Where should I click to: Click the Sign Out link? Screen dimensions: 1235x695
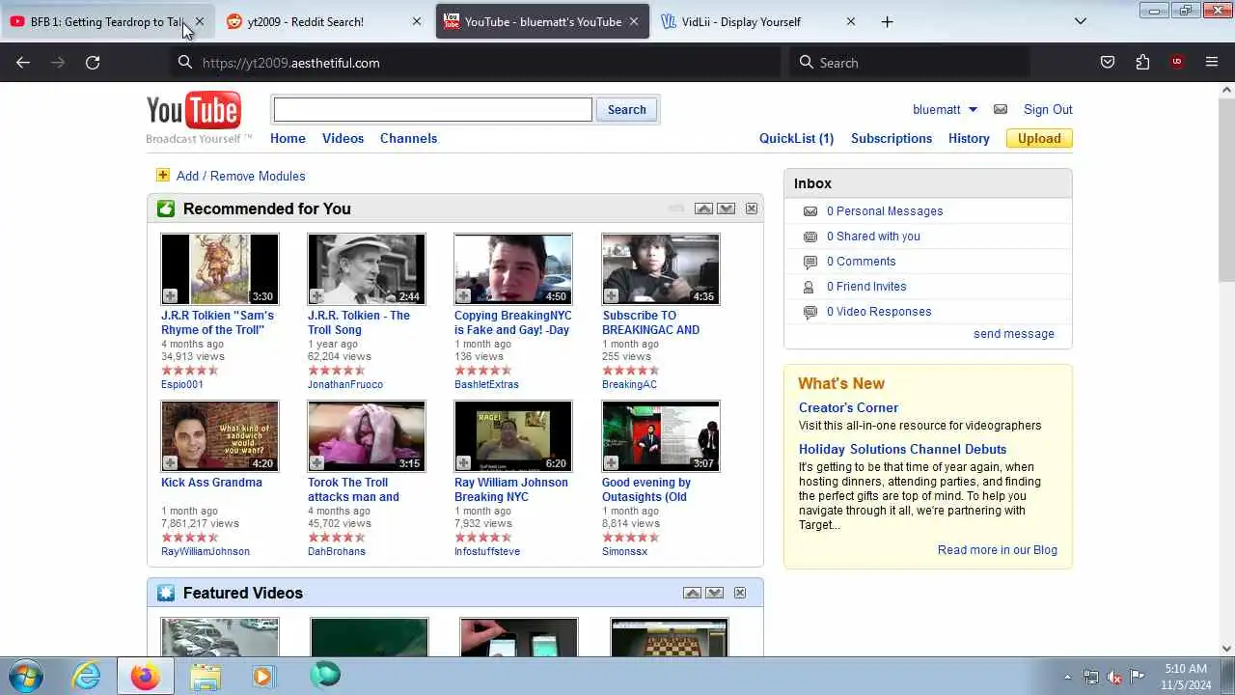(1048, 109)
